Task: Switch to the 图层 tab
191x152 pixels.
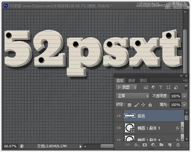Action: point(120,81)
